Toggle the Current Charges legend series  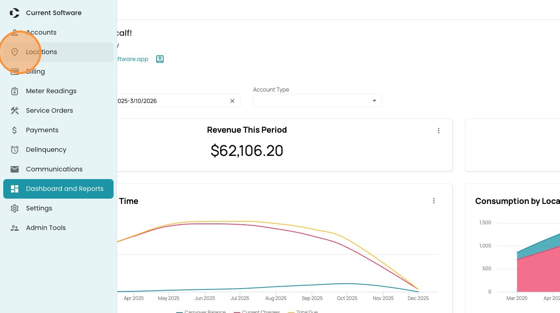tap(260, 311)
